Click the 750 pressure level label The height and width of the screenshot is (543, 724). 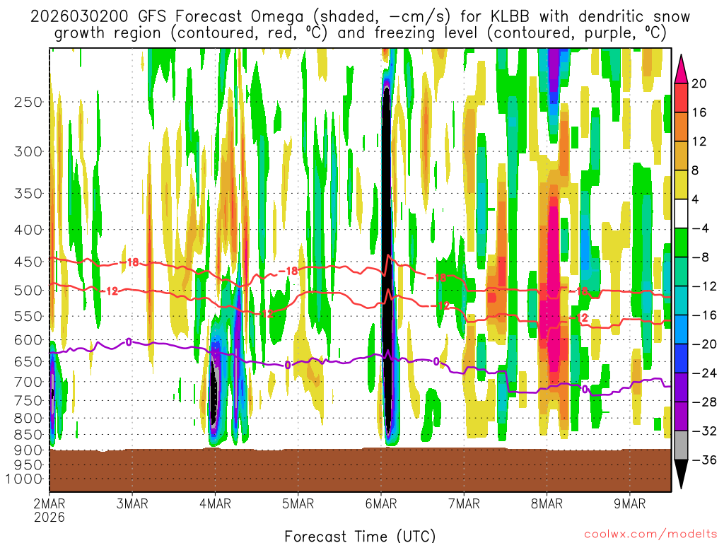[x=28, y=401]
